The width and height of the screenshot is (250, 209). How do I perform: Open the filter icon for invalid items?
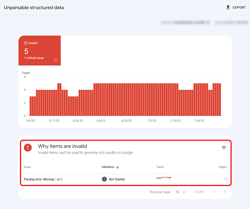pyautogui.click(x=224, y=148)
